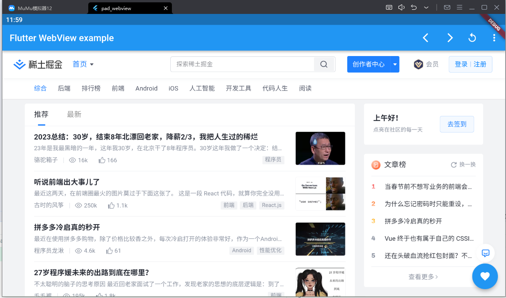Click the like icon showing 166

pos(102,160)
